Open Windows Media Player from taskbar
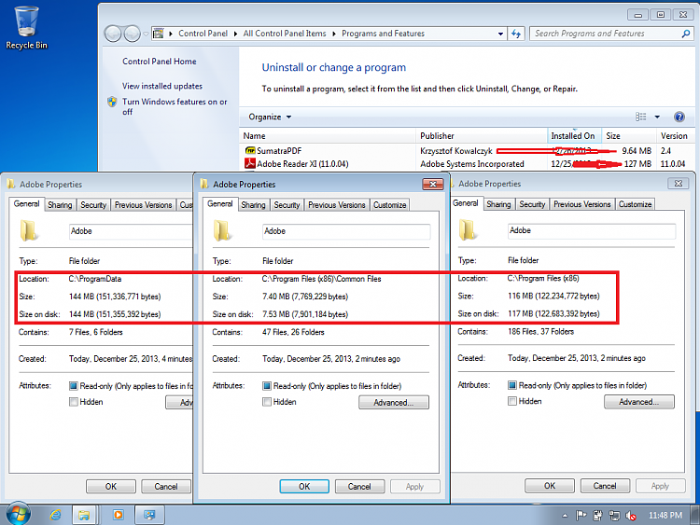This screenshot has height=525, width=700. click(119, 515)
